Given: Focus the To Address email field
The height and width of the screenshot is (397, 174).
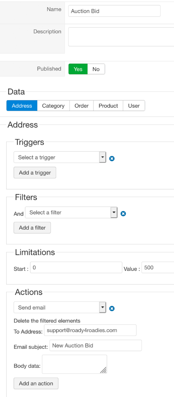Looking at the screenshot, I should 90,330.
